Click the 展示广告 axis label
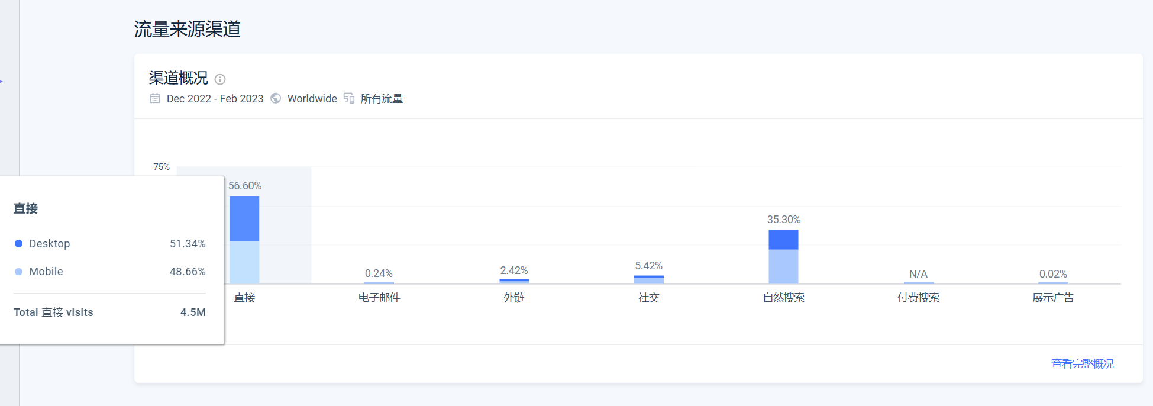The image size is (1153, 406). pyautogui.click(x=1053, y=298)
